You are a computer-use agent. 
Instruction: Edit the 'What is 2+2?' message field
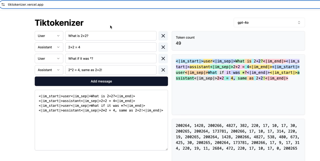[111, 36]
